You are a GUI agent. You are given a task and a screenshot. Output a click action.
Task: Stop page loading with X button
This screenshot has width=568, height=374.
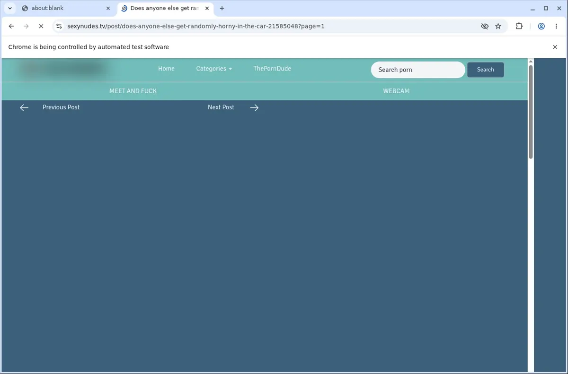pos(41,27)
